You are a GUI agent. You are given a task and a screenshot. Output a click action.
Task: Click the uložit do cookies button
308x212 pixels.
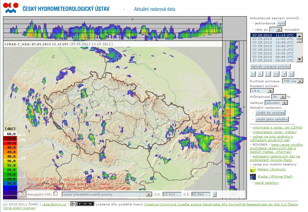(270, 113)
